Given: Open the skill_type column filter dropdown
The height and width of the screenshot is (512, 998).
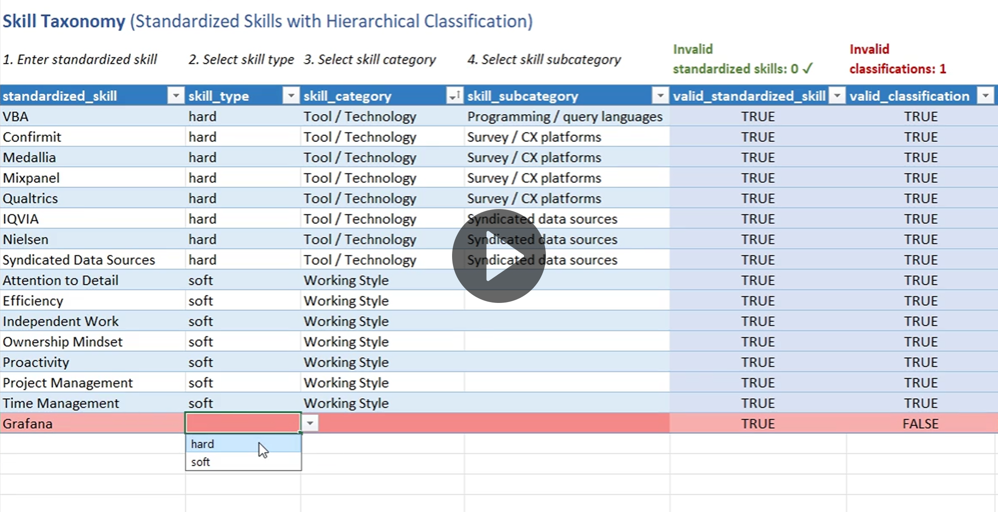Looking at the screenshot, I should [291, 96].
